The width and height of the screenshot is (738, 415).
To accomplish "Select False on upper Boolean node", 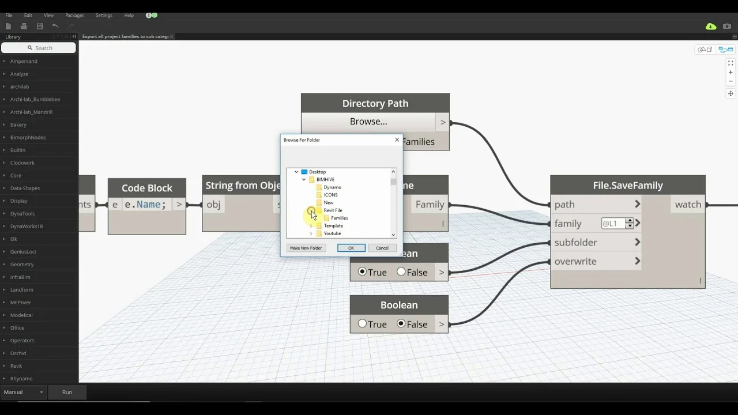I will (401, 271).
